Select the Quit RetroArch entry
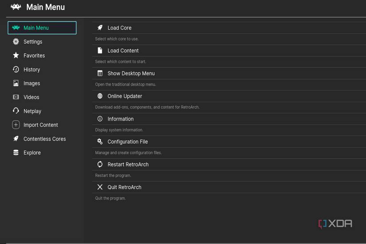 (x=229, y=187)
